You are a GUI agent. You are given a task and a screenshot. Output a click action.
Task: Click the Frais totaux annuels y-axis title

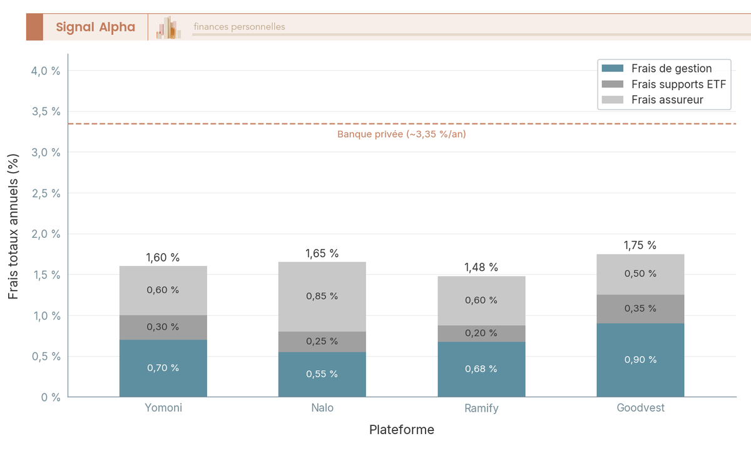click(14, 225)
